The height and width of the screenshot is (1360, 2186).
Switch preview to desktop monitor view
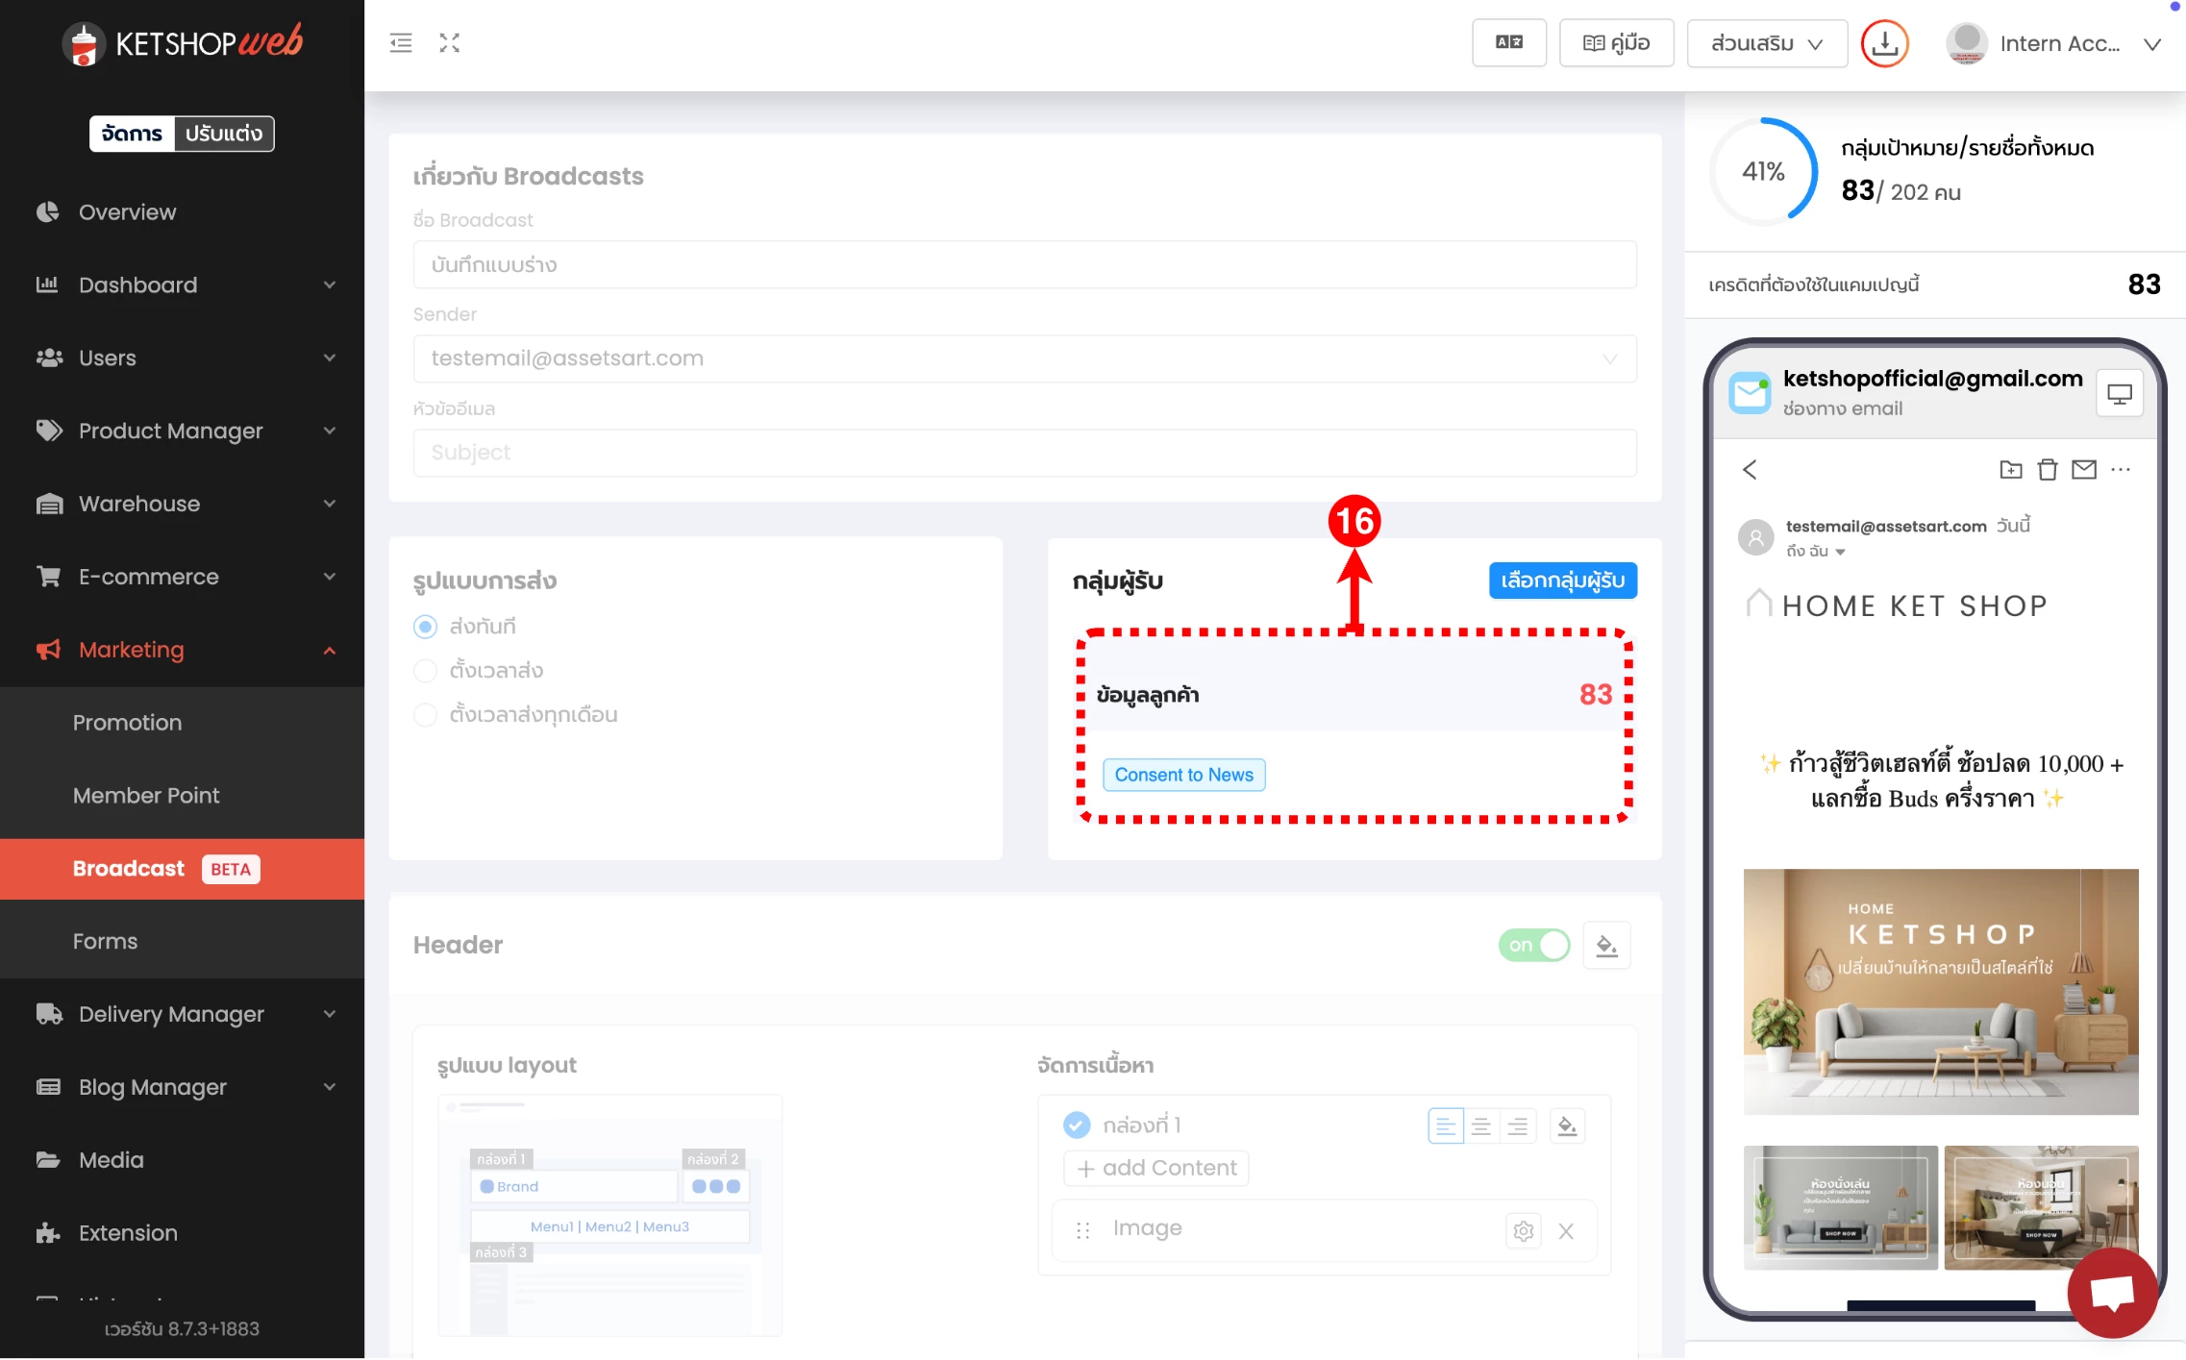pyautogui.click(x=2120, y=394)
